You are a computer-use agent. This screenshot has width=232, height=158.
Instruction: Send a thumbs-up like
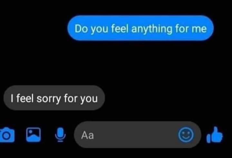(214, 134)
